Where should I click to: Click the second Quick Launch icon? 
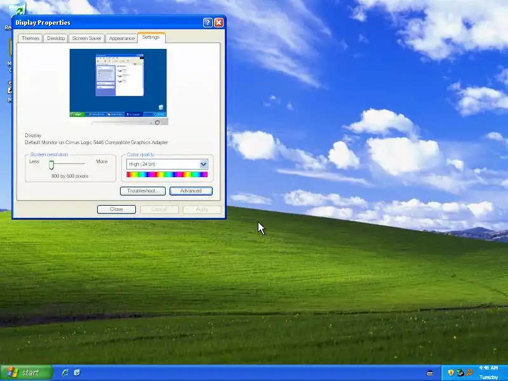pyautogui.click(x=77, y=373)
